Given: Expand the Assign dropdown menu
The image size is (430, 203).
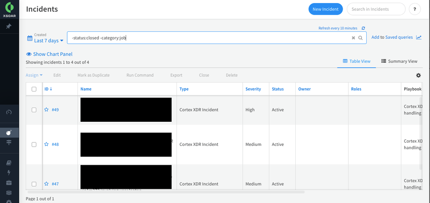Looking at the screenshot, I should click(34, 75).
